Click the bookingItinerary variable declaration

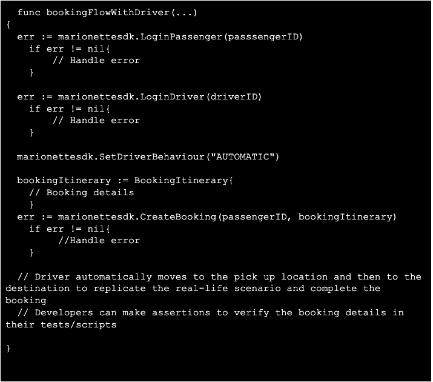pyautogui.click(x=64, y=181)
